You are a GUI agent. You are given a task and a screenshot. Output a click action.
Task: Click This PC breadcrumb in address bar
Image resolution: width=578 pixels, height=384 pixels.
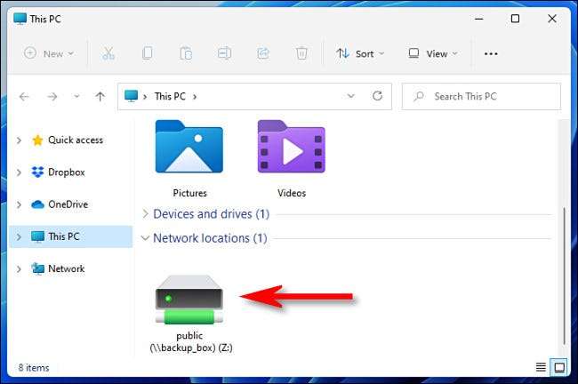170,96
